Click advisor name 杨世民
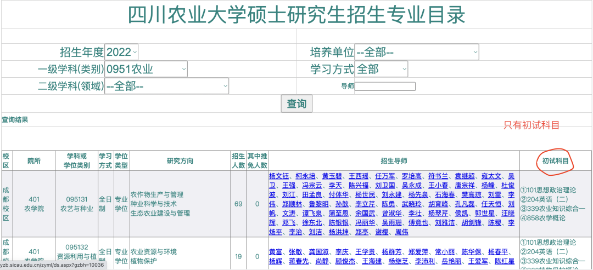This screenshot has height=270, width=593. (365, 195)
